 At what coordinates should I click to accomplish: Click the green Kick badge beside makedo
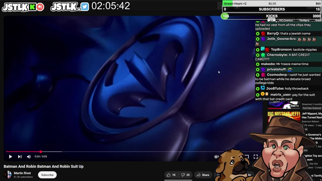(258, 64)
